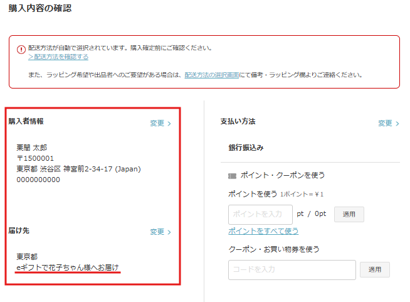The image size is (410, 302).
Task: Click 変更 next to 支払い方法
Action: (x=389, y=124)
